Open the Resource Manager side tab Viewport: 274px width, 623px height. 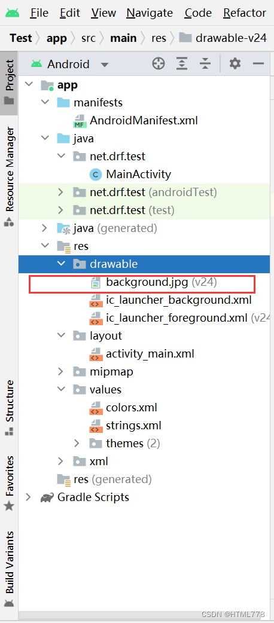pyautogui.click(x=9, y=177)
